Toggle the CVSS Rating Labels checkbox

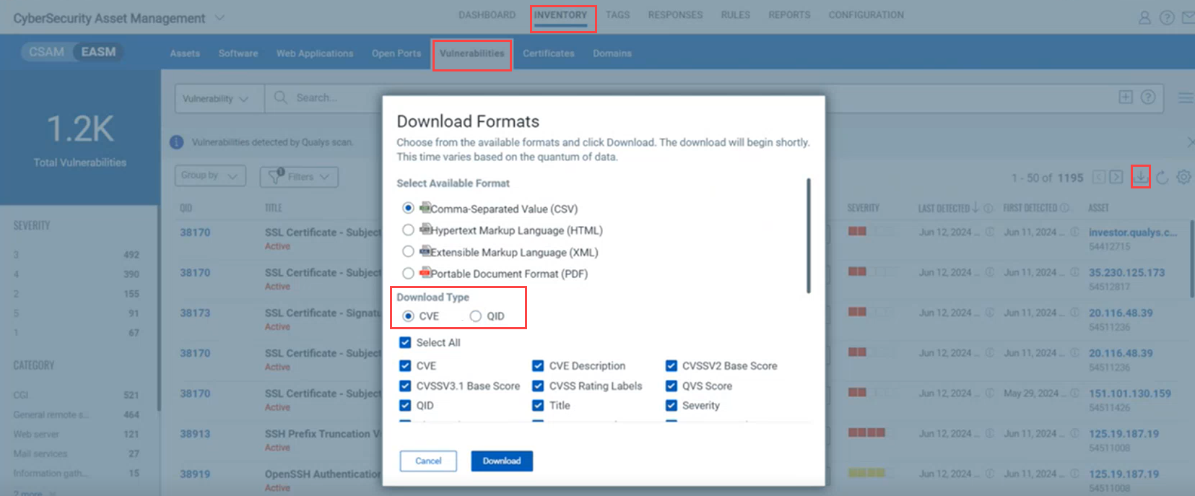(x=538, y=386)
